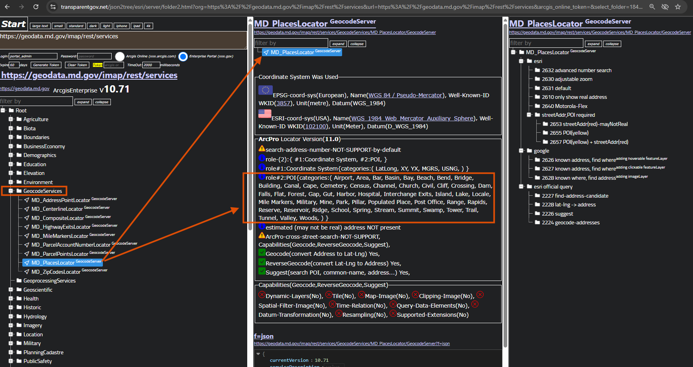Collapse the google folder in right panel
The height and width of the screenshot is (367, 693).
(x=521, y=151)
